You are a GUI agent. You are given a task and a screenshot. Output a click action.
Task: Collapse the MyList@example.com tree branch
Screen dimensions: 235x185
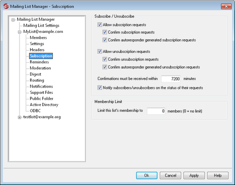coord(19,32)
